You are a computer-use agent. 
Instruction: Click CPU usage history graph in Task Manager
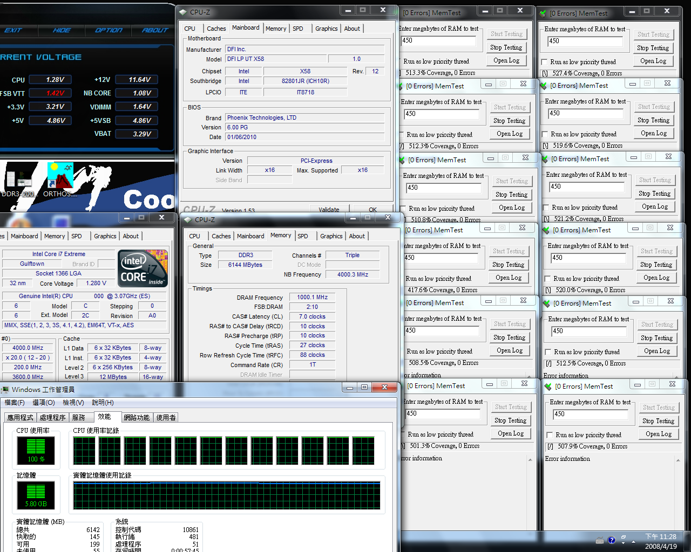(x=225, y=451)
